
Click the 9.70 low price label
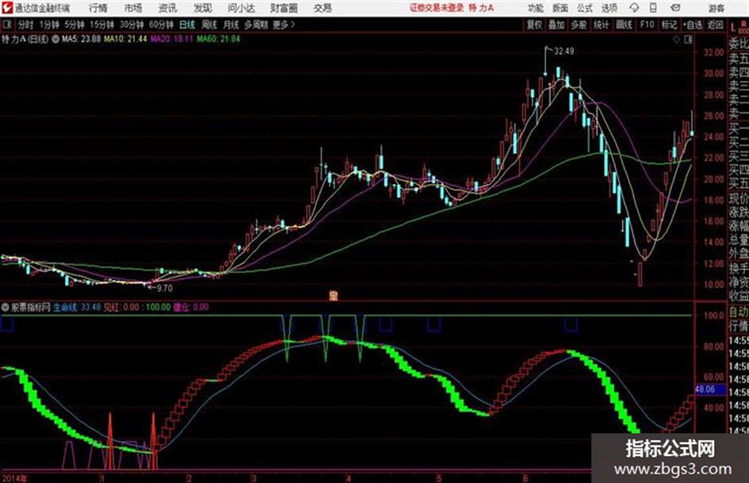click(164, 288)
